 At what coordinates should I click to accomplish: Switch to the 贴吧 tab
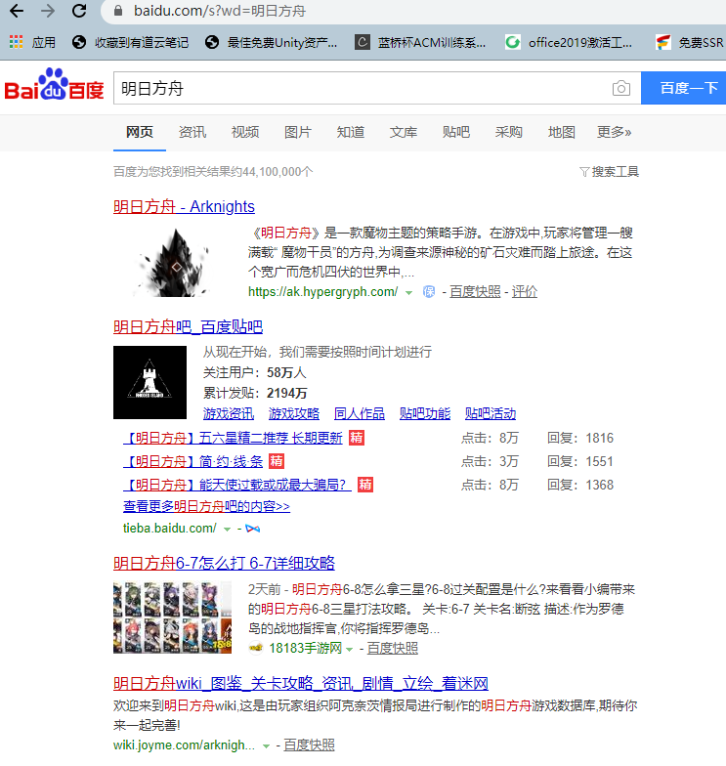pos(455,132)
